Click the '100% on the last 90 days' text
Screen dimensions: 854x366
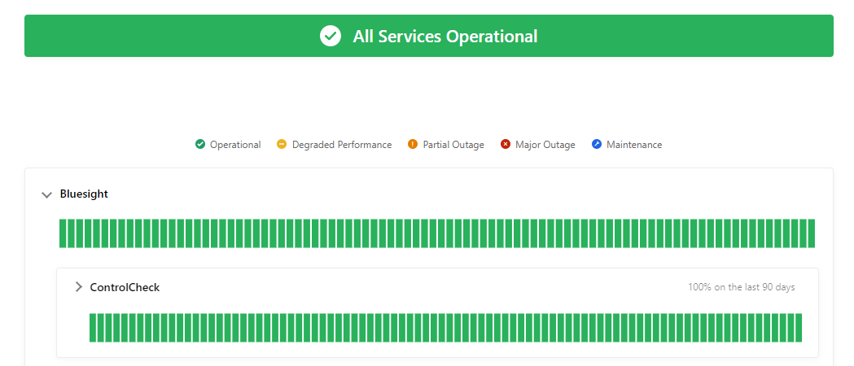(742, 287)
